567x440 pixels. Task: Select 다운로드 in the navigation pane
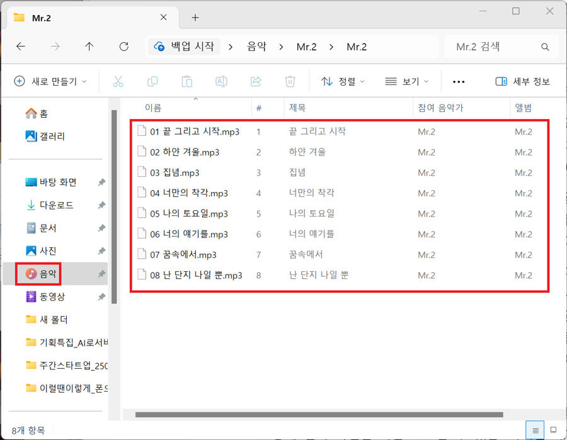pyautogui.click(x=57, y=205)
